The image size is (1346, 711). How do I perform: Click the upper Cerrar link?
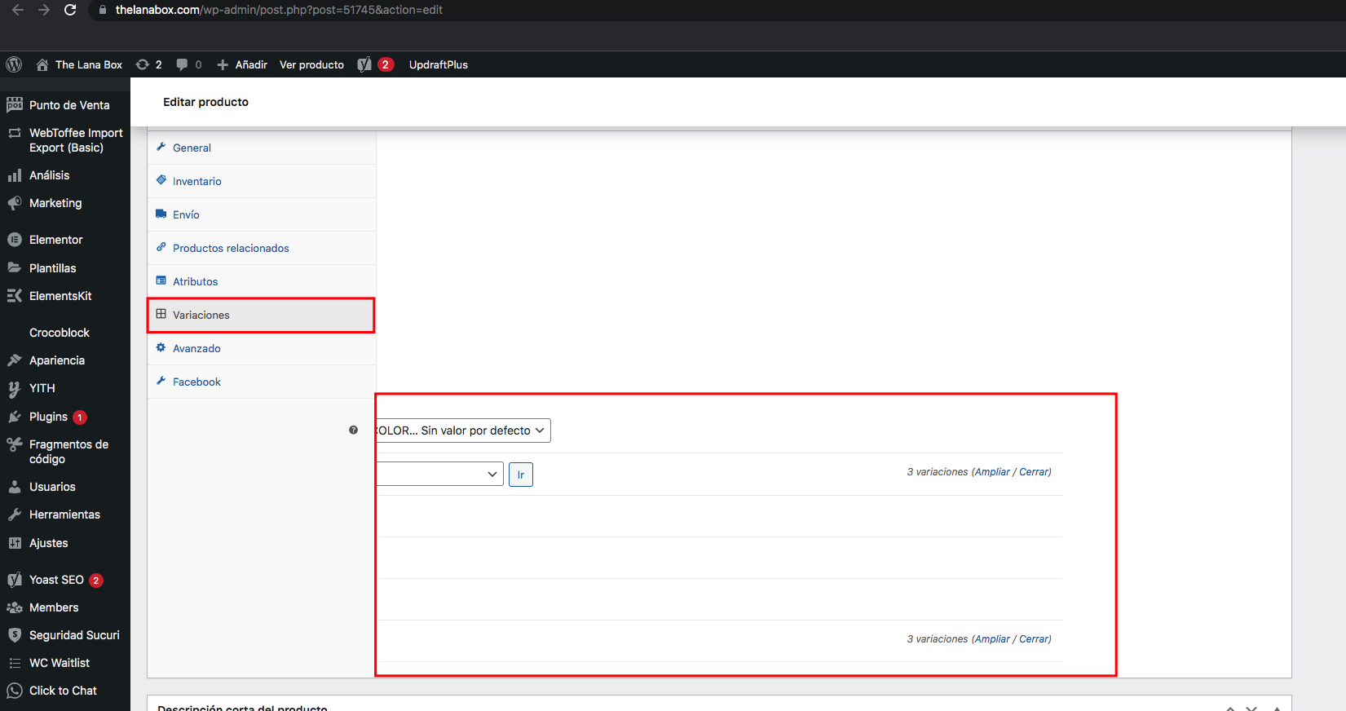pos(1034,472)
